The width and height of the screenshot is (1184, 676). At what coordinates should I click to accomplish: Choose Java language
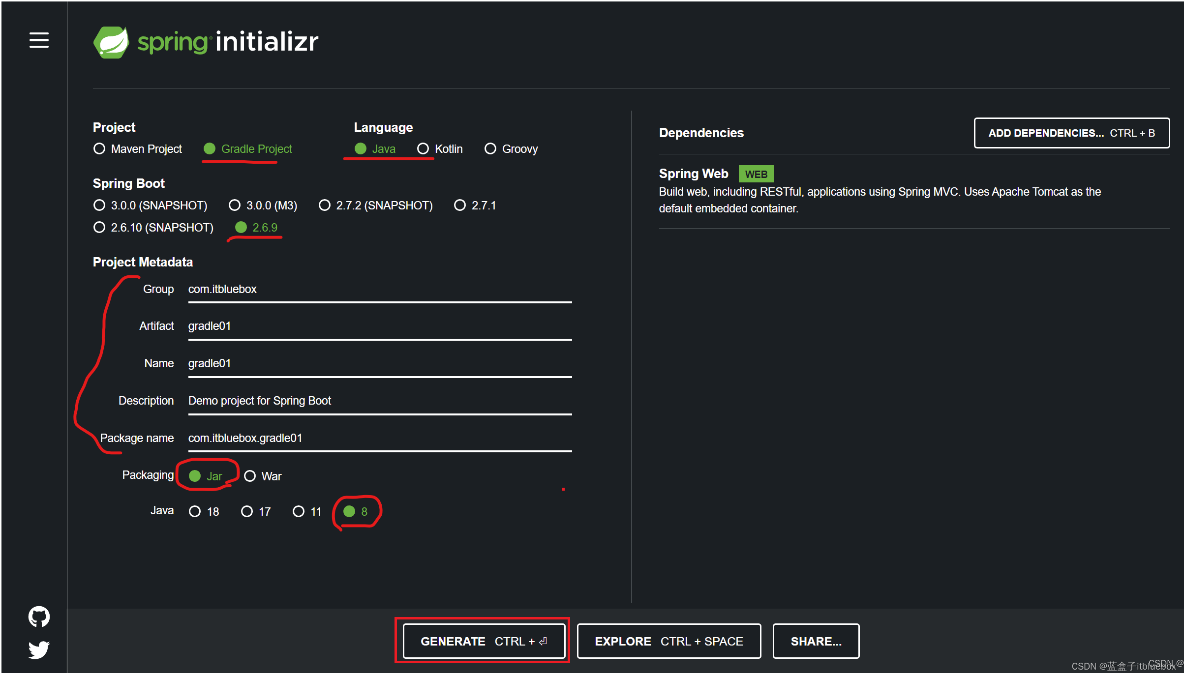pyautogui.click(x=375, y=149)
